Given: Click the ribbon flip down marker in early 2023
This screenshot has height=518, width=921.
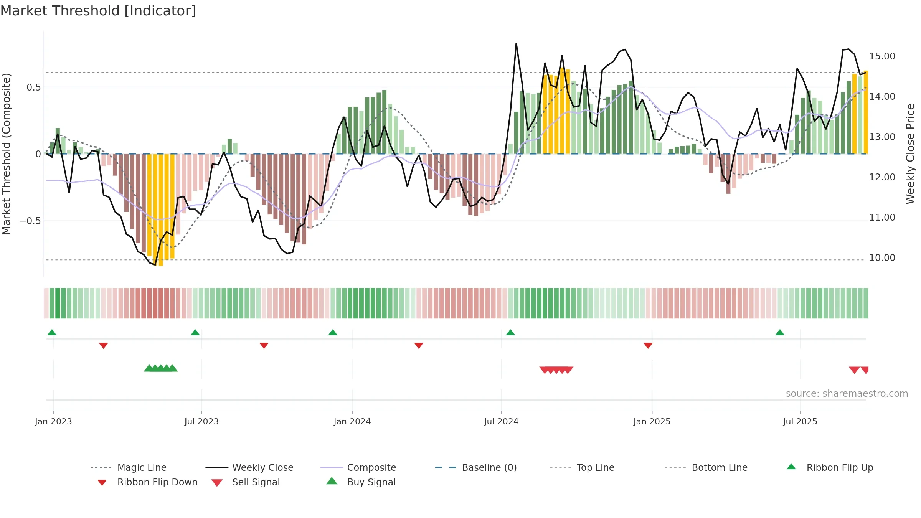Looking at the screenshot, I should [x=104, y=346].
